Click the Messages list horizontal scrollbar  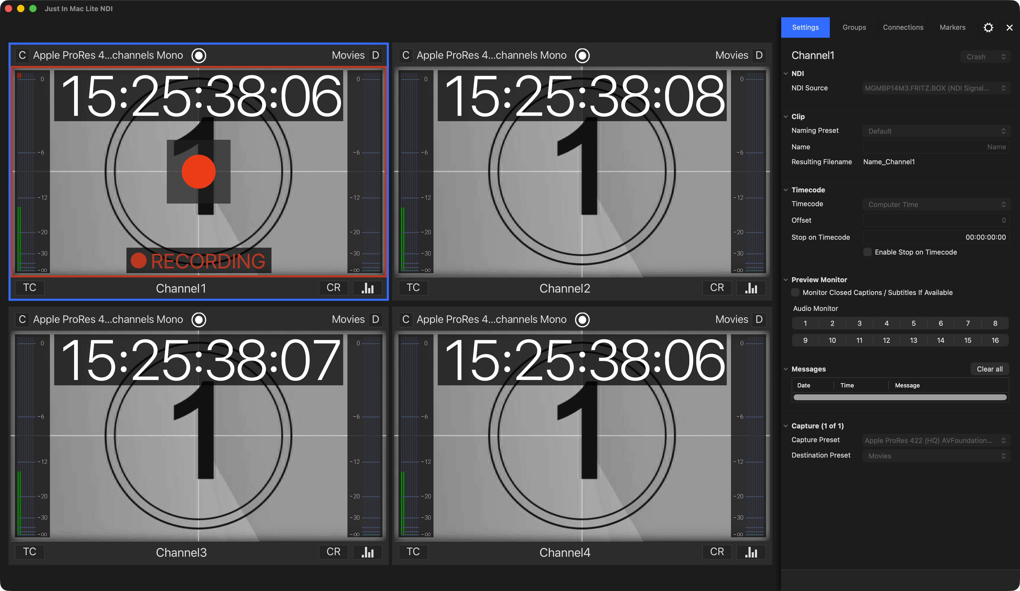pyautogui.click(x=900, y=398)
